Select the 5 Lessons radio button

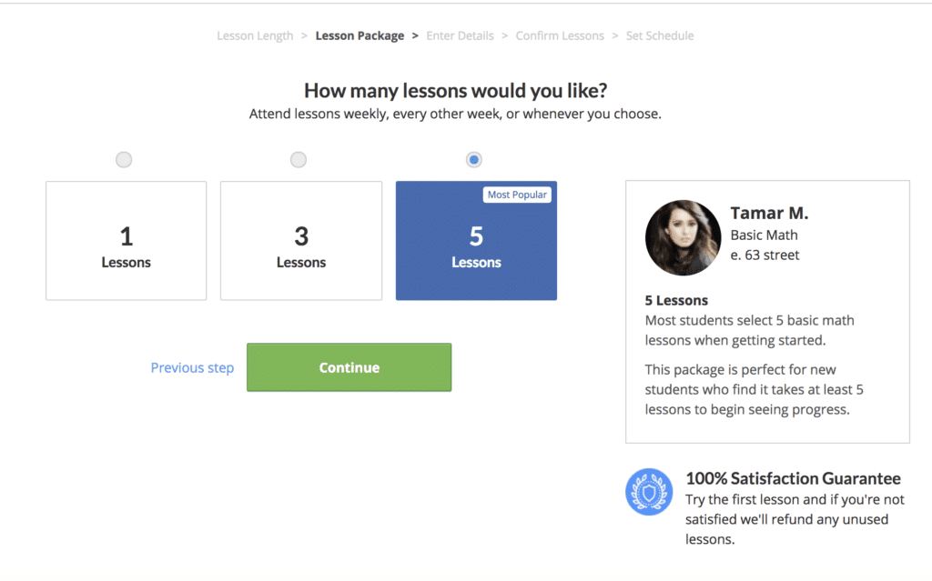[473, 159]
